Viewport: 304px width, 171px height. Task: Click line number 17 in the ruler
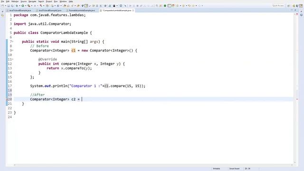9,86
